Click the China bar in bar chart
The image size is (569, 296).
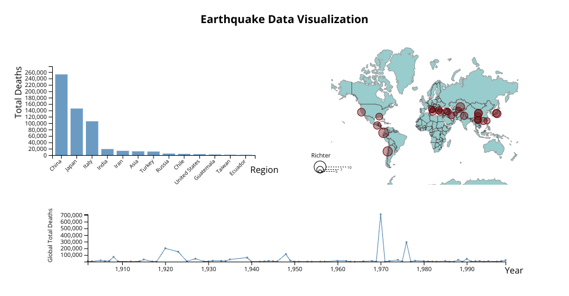[62, 115]
